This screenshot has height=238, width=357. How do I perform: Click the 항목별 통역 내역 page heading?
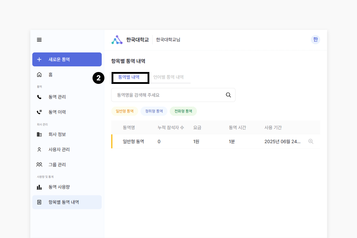pyautogui.click(x=128, y=61)
